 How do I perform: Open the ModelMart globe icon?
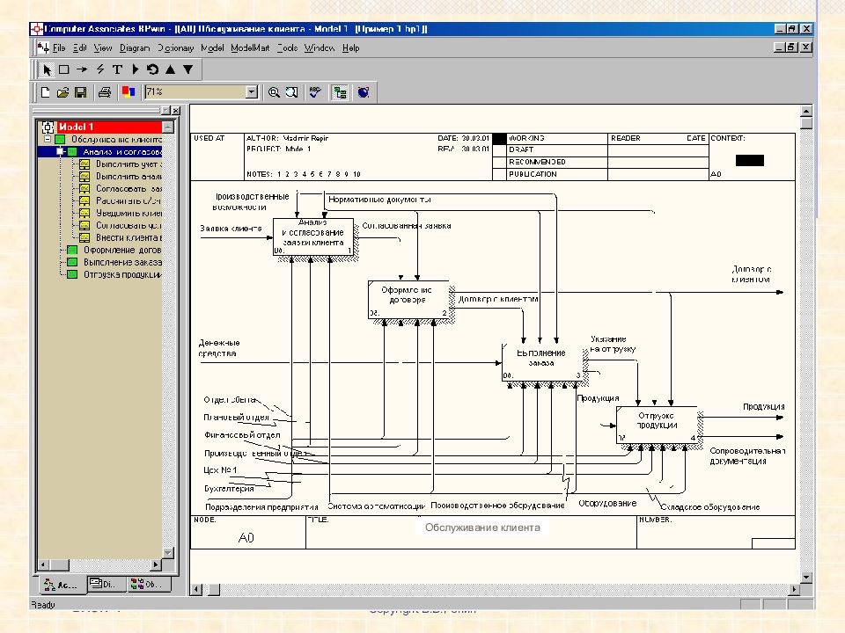[364, 92]
